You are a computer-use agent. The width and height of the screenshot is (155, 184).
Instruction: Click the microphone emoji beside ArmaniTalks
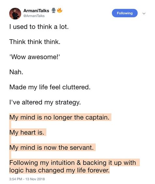(x=54, y=10)
